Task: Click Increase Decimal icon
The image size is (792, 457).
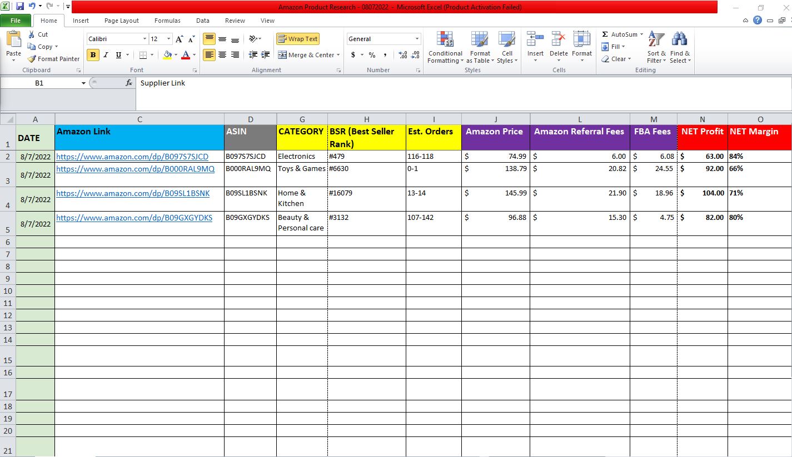Action: (x=402, y=55)
